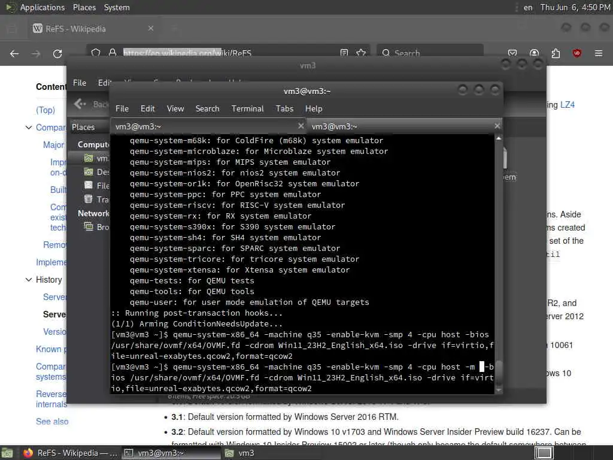Image resolution: width=613 pixels, height=460 pixels.
Task: Bookmark this page with the star
Action: (361, 53)
